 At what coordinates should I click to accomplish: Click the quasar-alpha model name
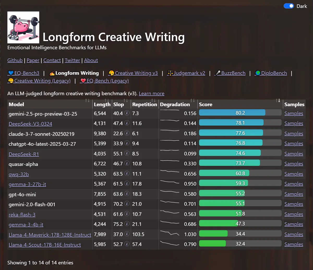(x=23, y=164)
